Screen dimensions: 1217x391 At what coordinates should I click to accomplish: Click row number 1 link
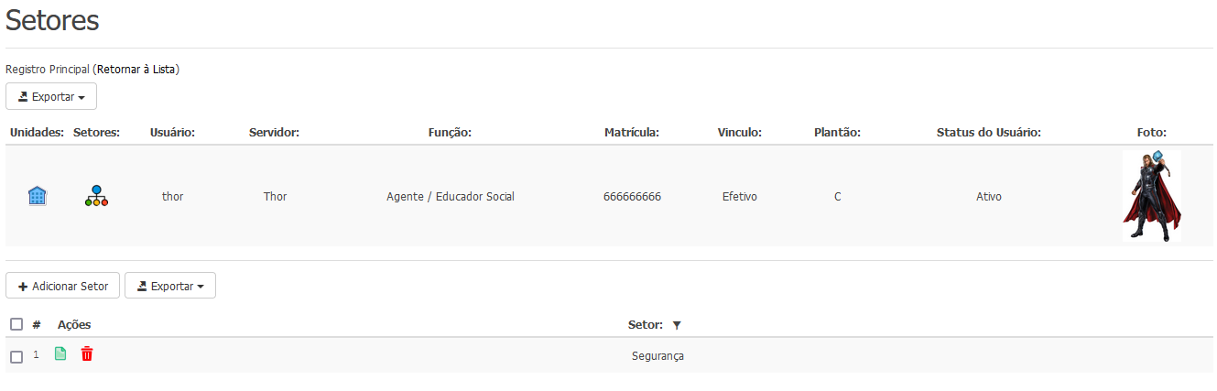[37, 354]
